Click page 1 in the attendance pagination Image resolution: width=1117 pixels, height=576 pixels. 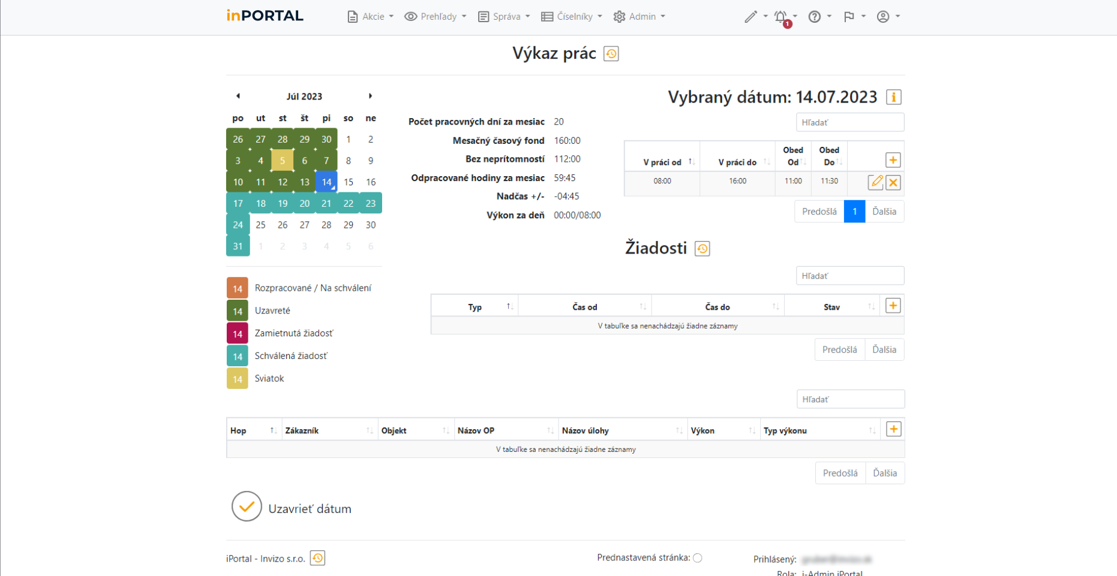tap(854, 212)
